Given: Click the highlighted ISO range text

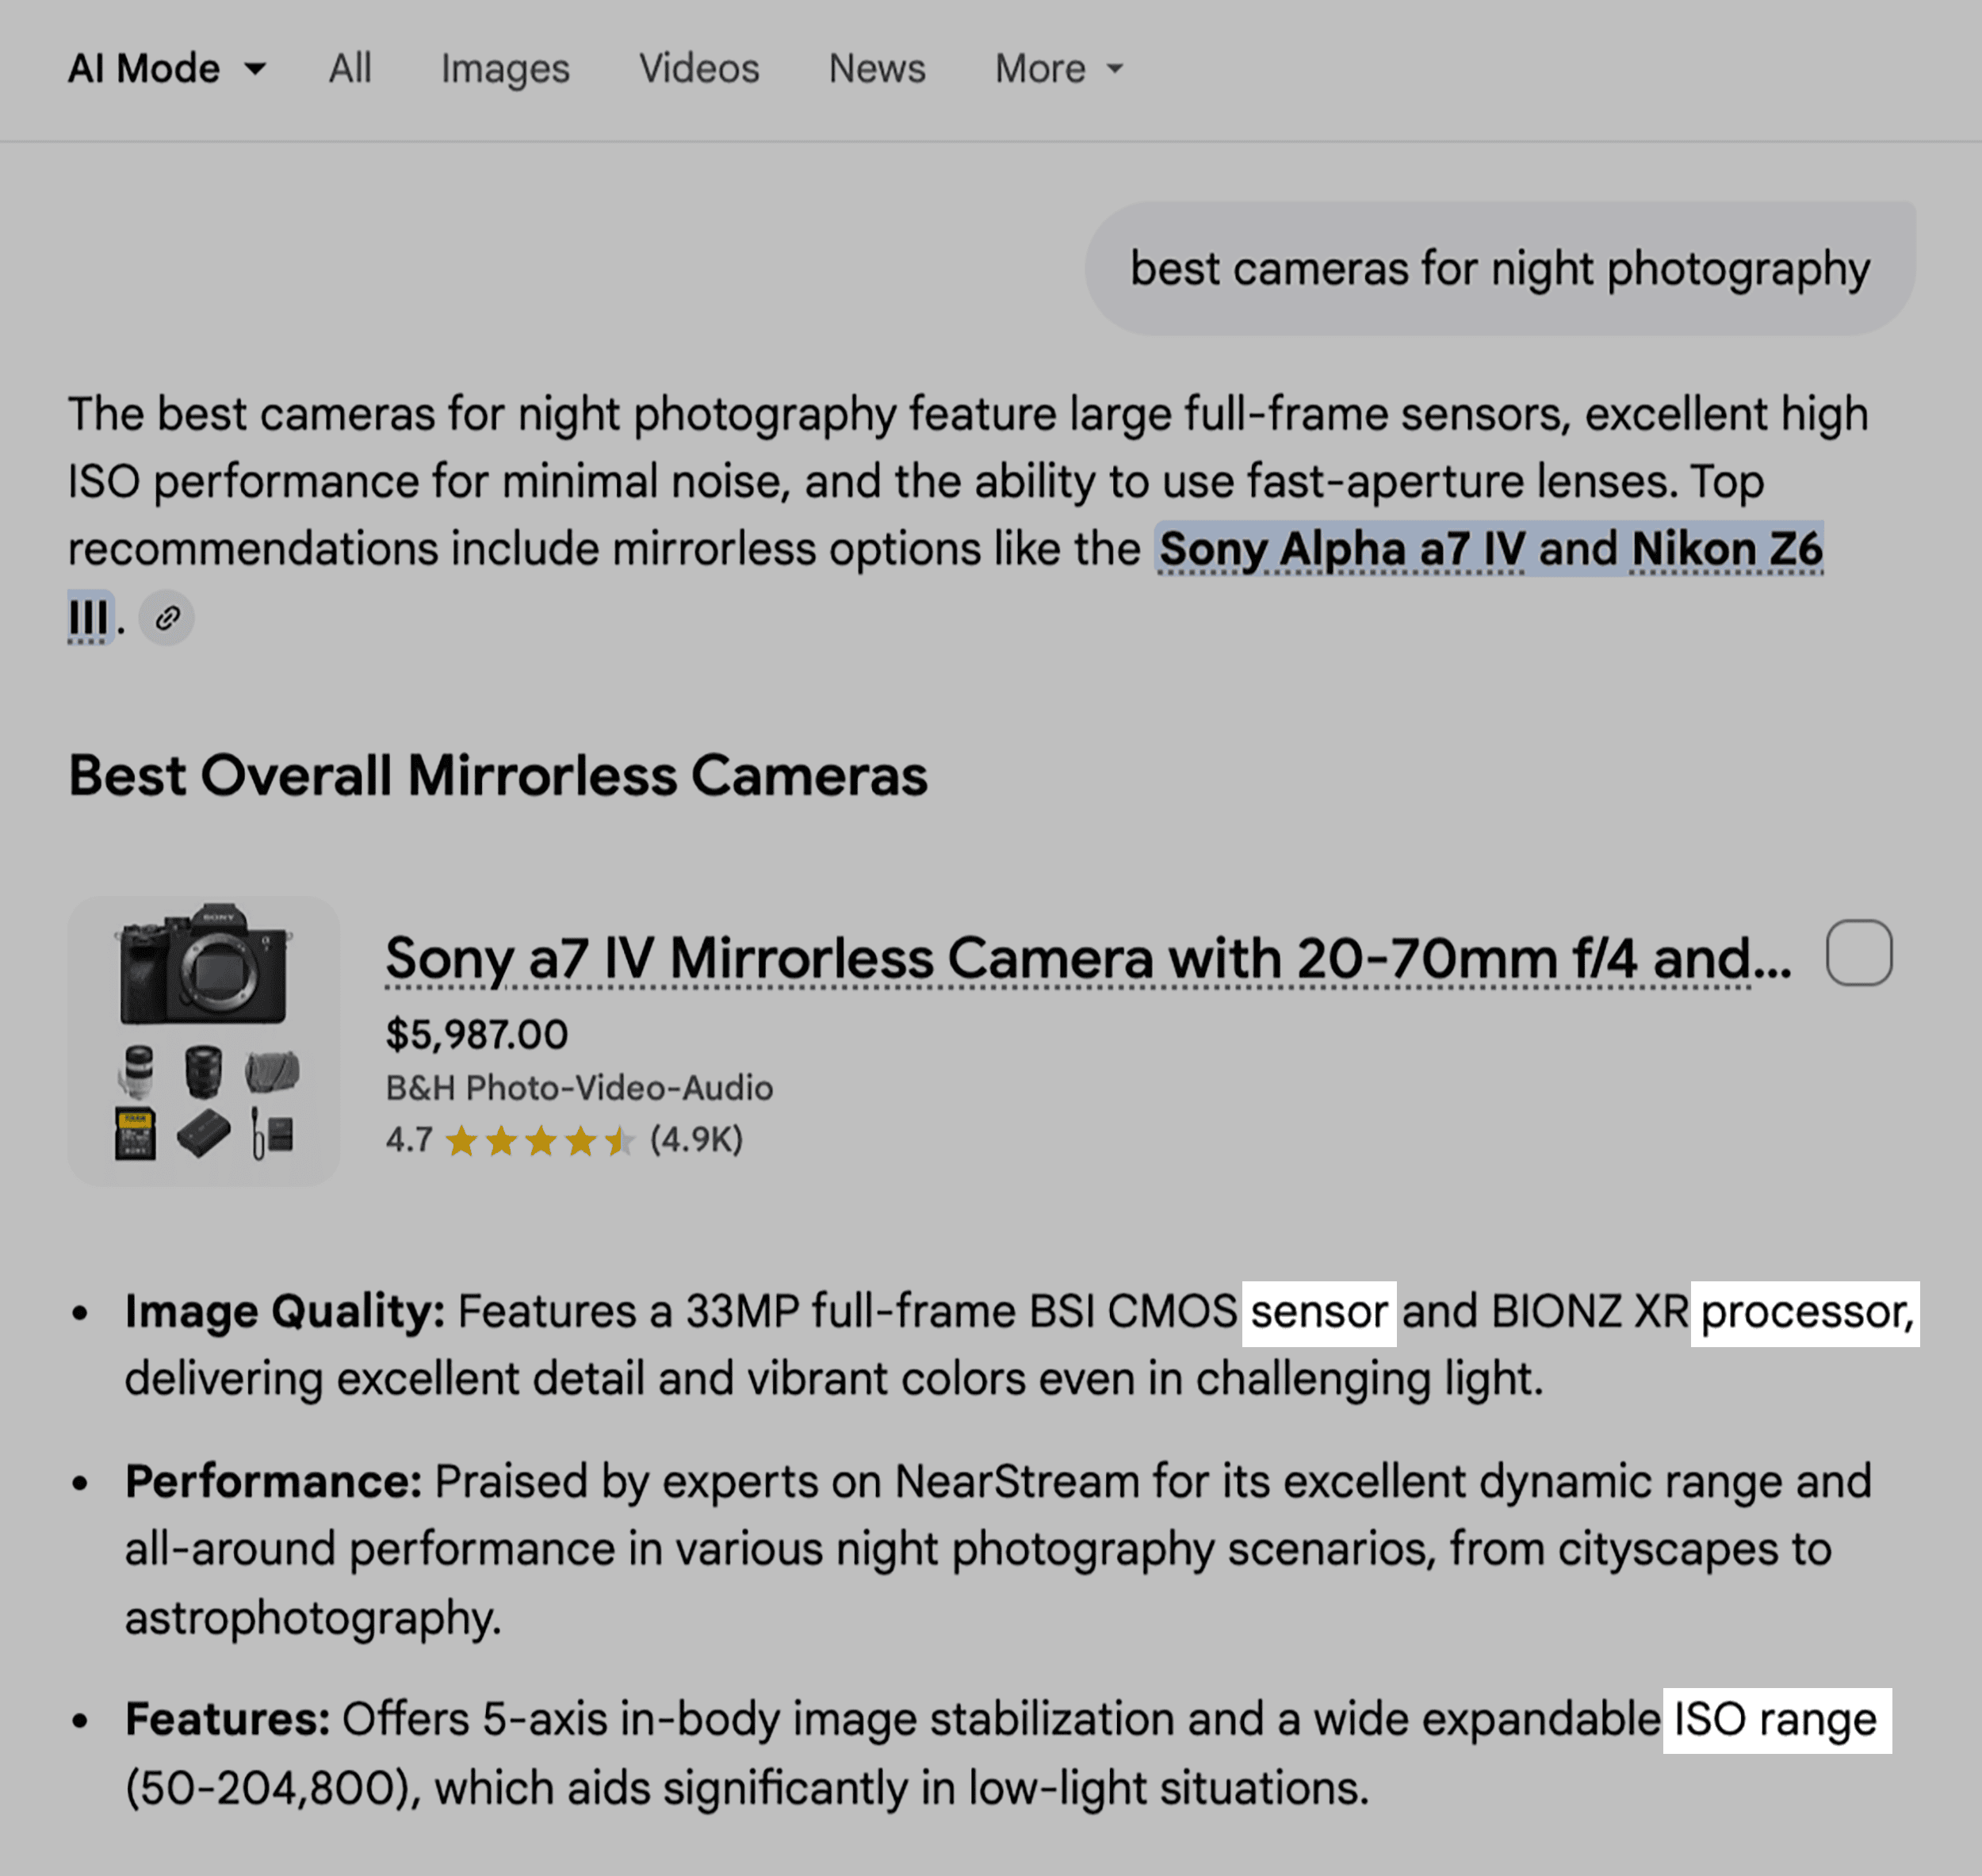Looking at the screenshot, I should [x=1776, y=1719].
